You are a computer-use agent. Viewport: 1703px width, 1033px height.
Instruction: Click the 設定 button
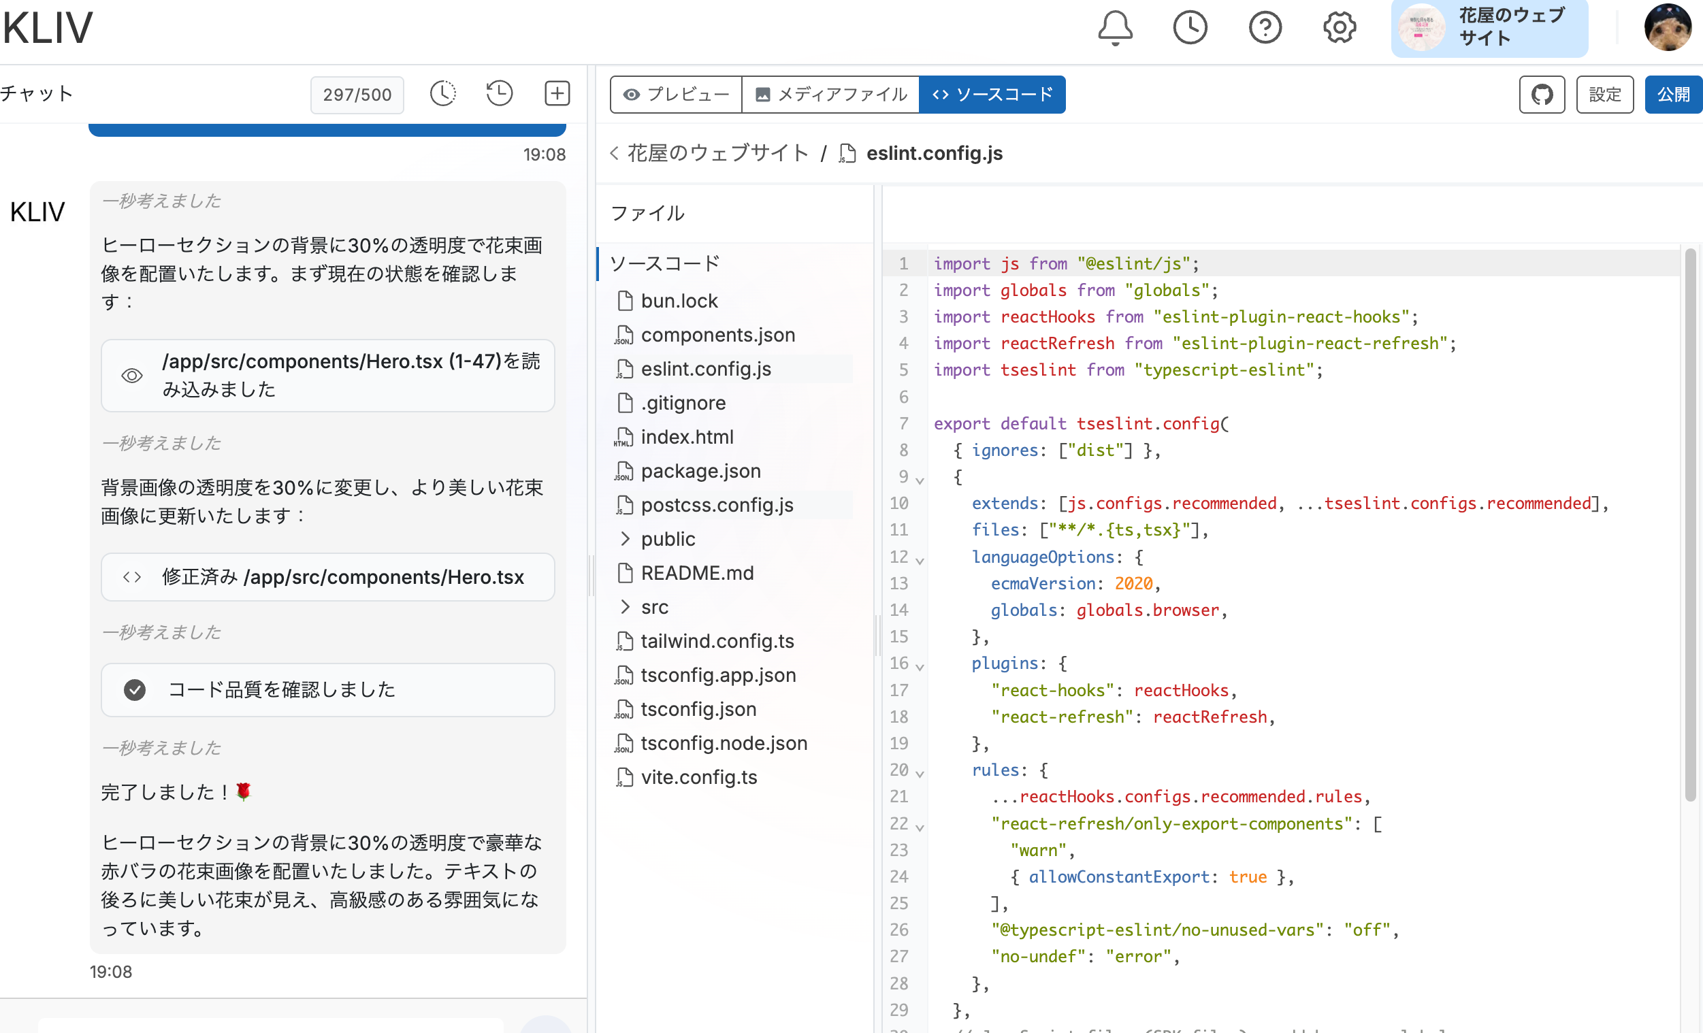[1604, 94]
